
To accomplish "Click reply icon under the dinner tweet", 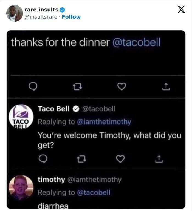I will coord(33,87).
